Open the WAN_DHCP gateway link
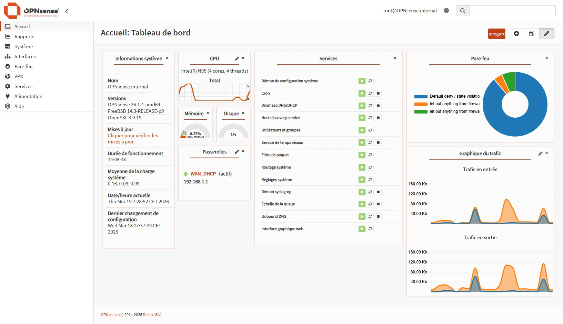This screenshot has height=324, width=563. [x=203, y=174]
